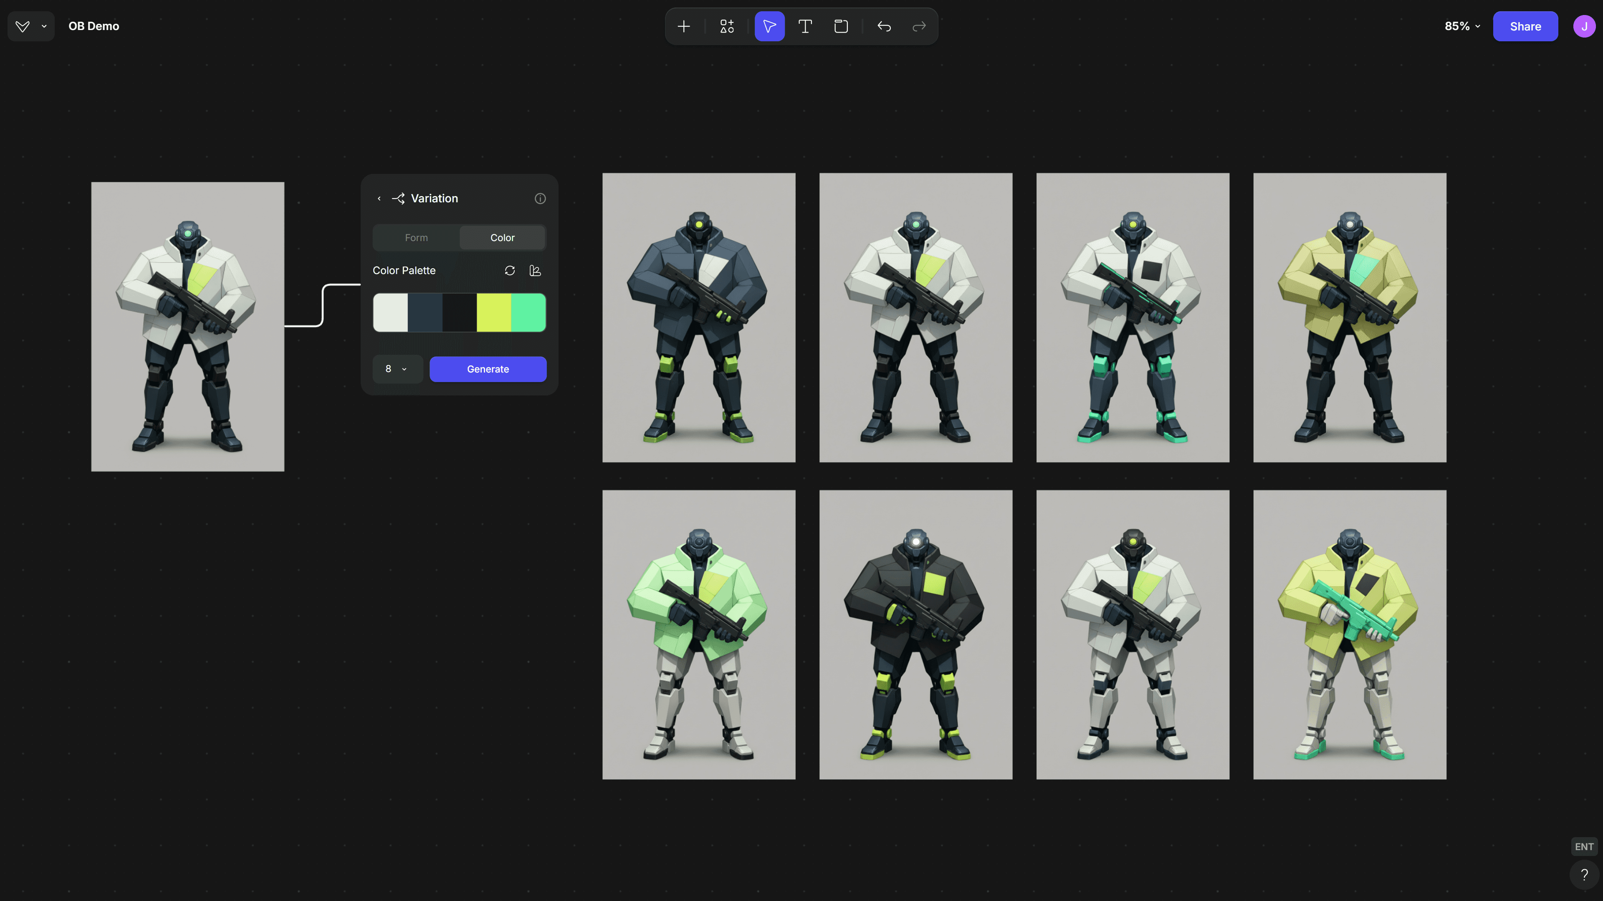Screen dimensions: 1603x901
Task: Open the shapes/components tool icon
Action: (727, 26)
